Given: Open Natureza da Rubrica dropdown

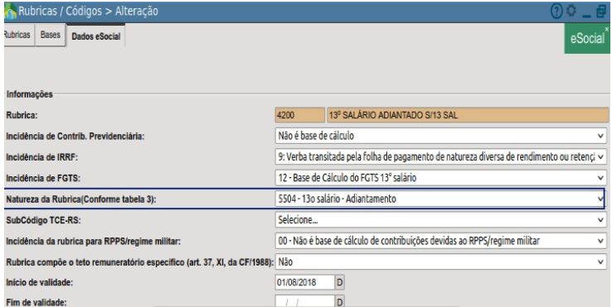Looking at the screenshot, I should [x=440, y=199].
